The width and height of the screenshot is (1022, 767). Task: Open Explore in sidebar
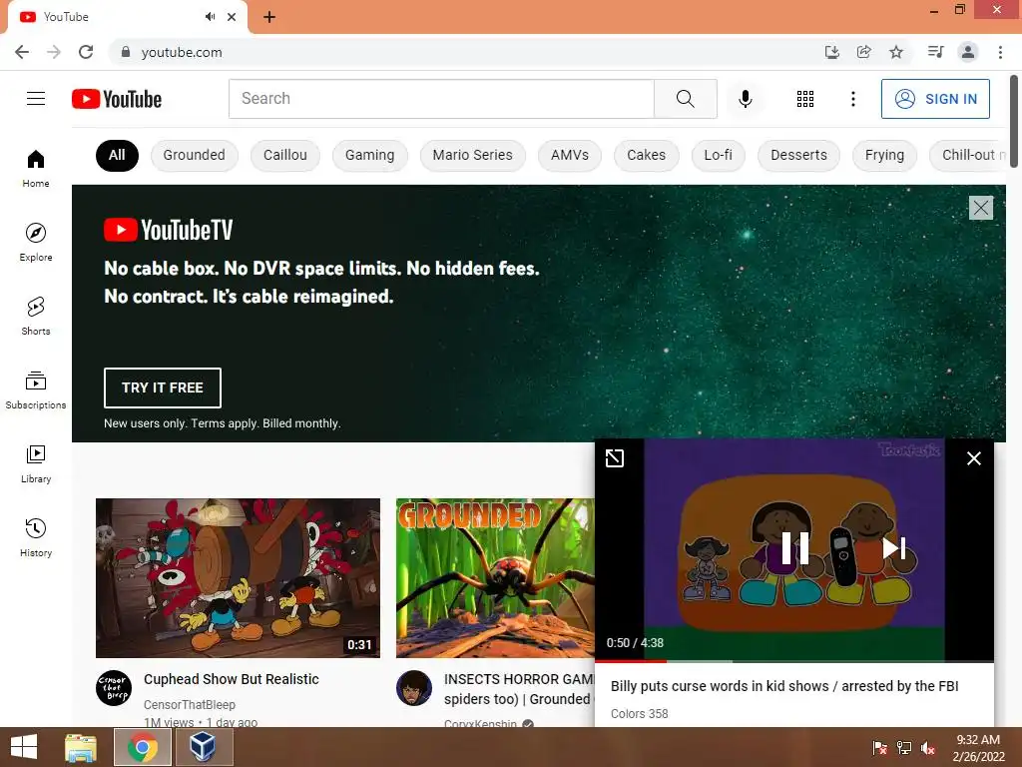click(x=36, y=242)
